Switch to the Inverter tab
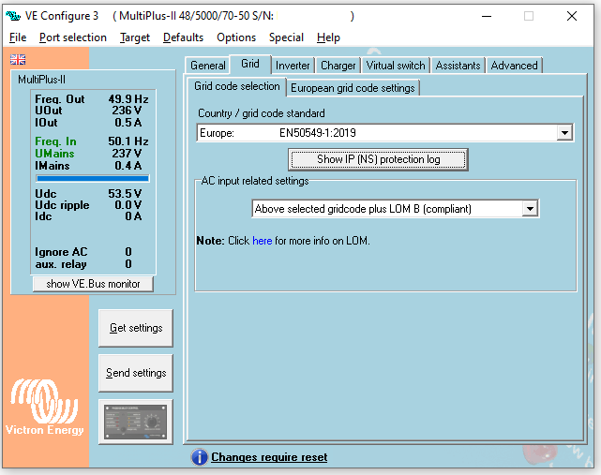 (x=293, y=66)
